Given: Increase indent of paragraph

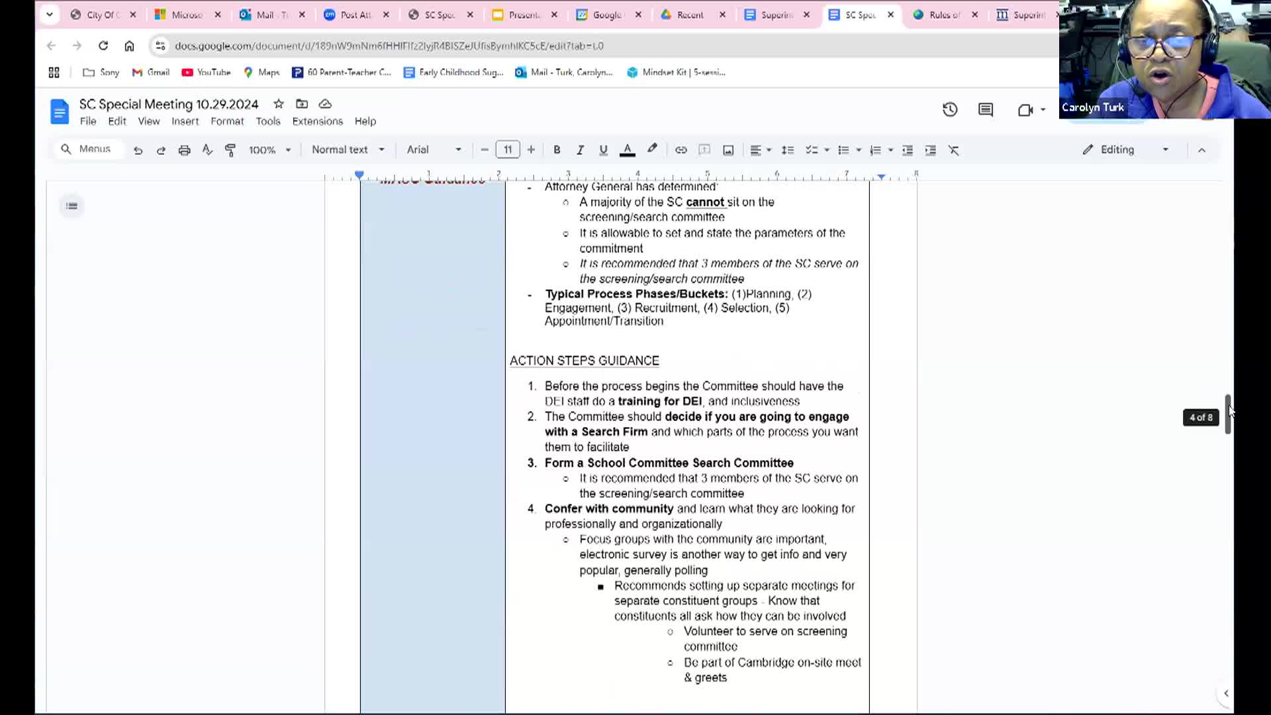Looking at the screenshot, I should pyautogui.click(x=930, y=150).
